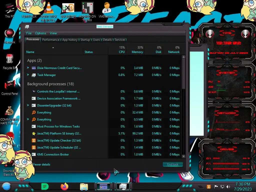The width and height of the screenshot is (256, 192).
Task: Select KMS Connection Broker process
Action: pos(103,154)
